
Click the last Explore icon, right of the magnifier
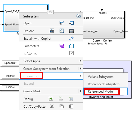[x=72, y=31]
